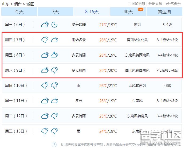This screenshot has width=185, height=148.
Task: Open the 40天 tab with hot badge
Action: [x=128, y=12]
